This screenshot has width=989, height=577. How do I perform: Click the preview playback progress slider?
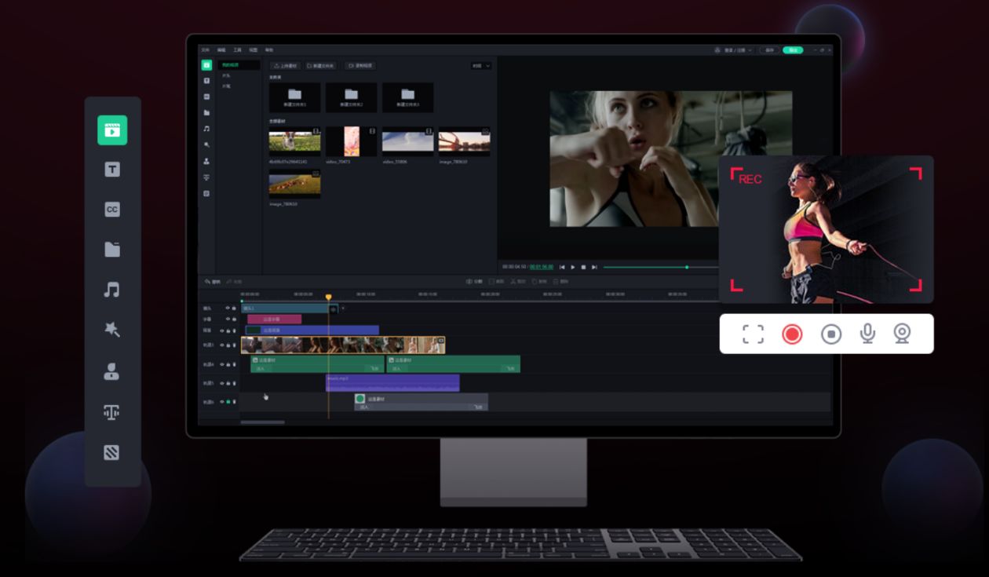click(659, 267)
